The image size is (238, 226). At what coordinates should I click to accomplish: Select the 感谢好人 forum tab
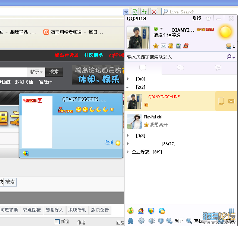pos(54,210)
